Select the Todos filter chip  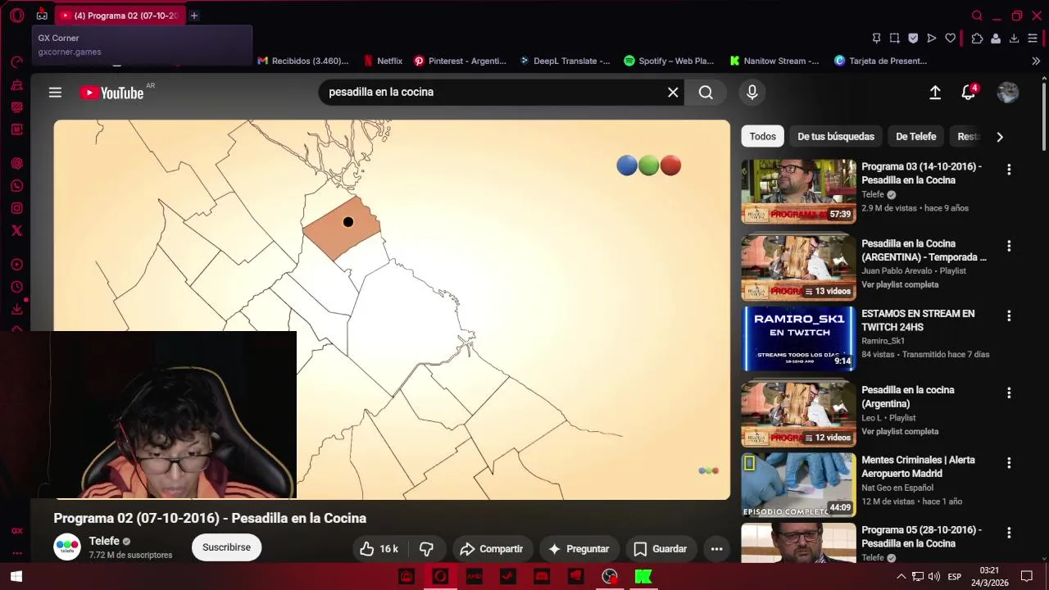[762, 137]
